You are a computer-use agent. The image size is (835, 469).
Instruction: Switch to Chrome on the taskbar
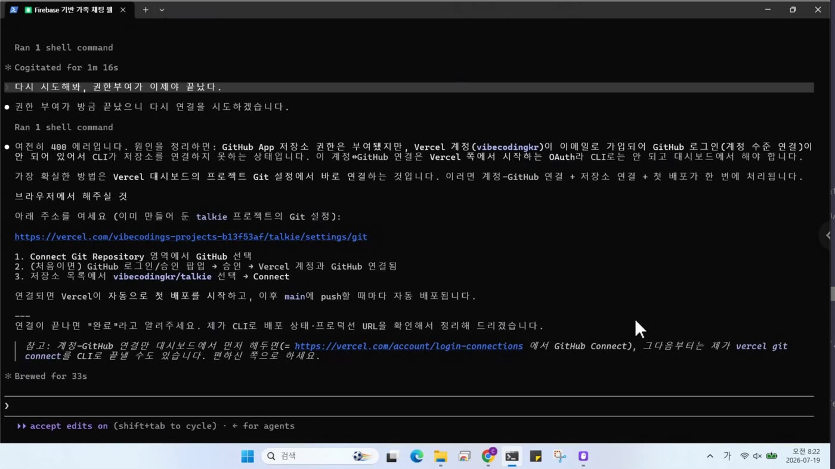pos(488,456)
